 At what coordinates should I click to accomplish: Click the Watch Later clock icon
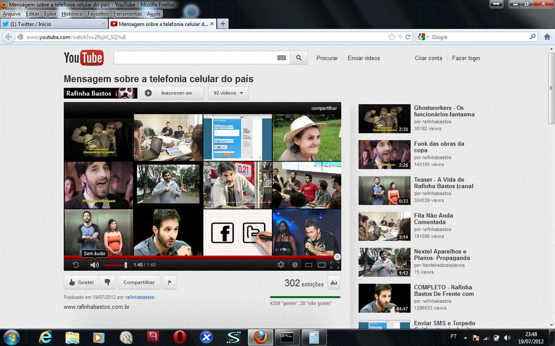(295, 265)
